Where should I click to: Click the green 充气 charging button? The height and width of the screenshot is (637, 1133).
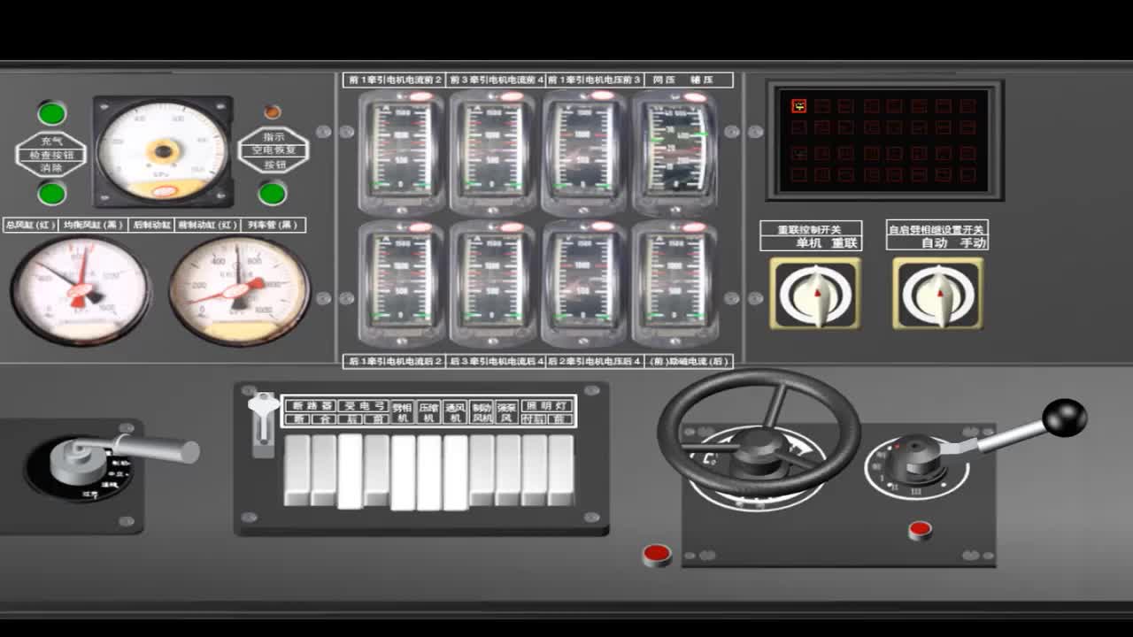tap(51, 113)
